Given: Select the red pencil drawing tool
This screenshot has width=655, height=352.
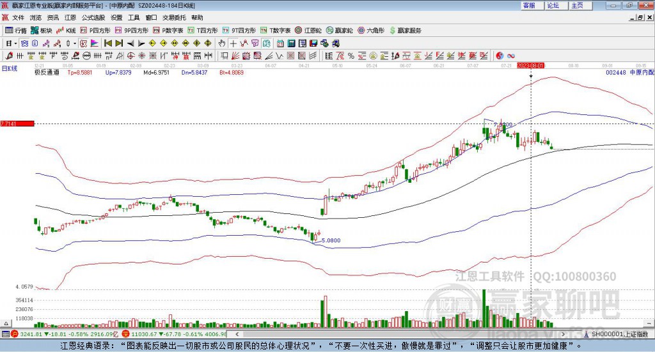Looking at the screenshot, I should (x=9, y=56).
